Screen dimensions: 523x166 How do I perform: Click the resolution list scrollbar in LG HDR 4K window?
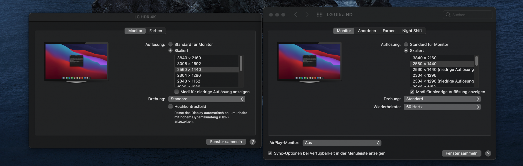pos(241,63)
